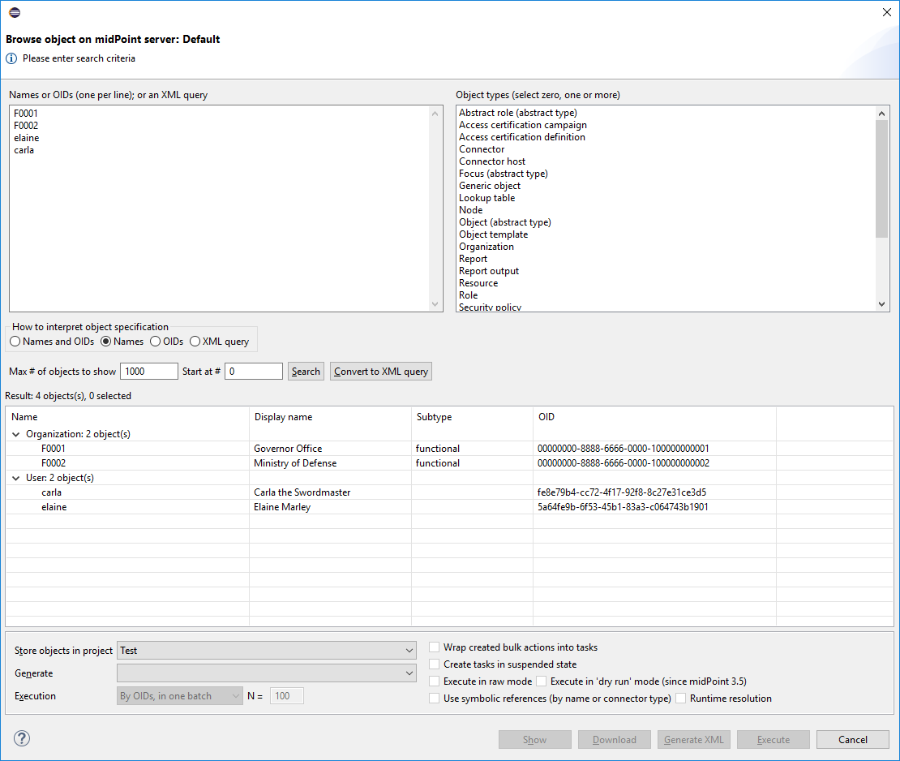Image resolution: width=900 pixels, height=761 pixels.
Task: Enable 'Wrap created bulk actions into tasks'
Action: 435,647
